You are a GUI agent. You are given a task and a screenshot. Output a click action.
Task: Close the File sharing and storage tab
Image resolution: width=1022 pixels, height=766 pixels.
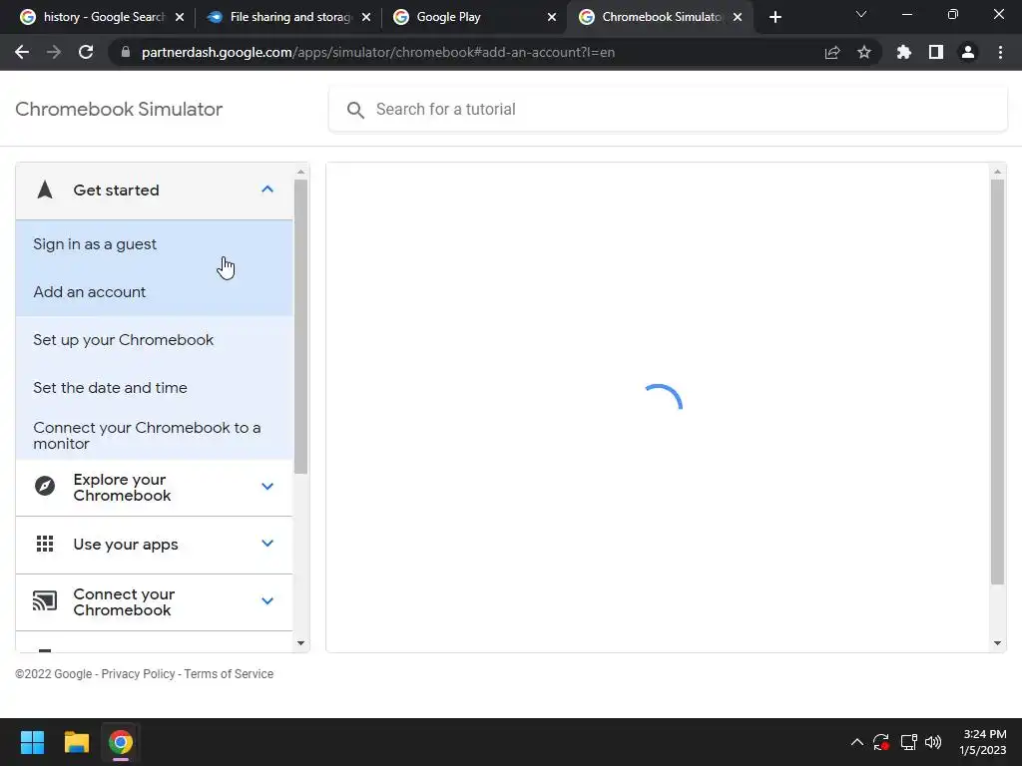point(366,17)
